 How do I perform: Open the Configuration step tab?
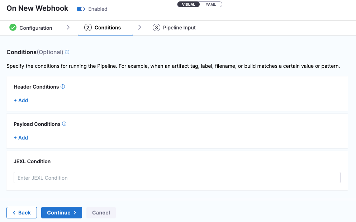click(35, 28)
